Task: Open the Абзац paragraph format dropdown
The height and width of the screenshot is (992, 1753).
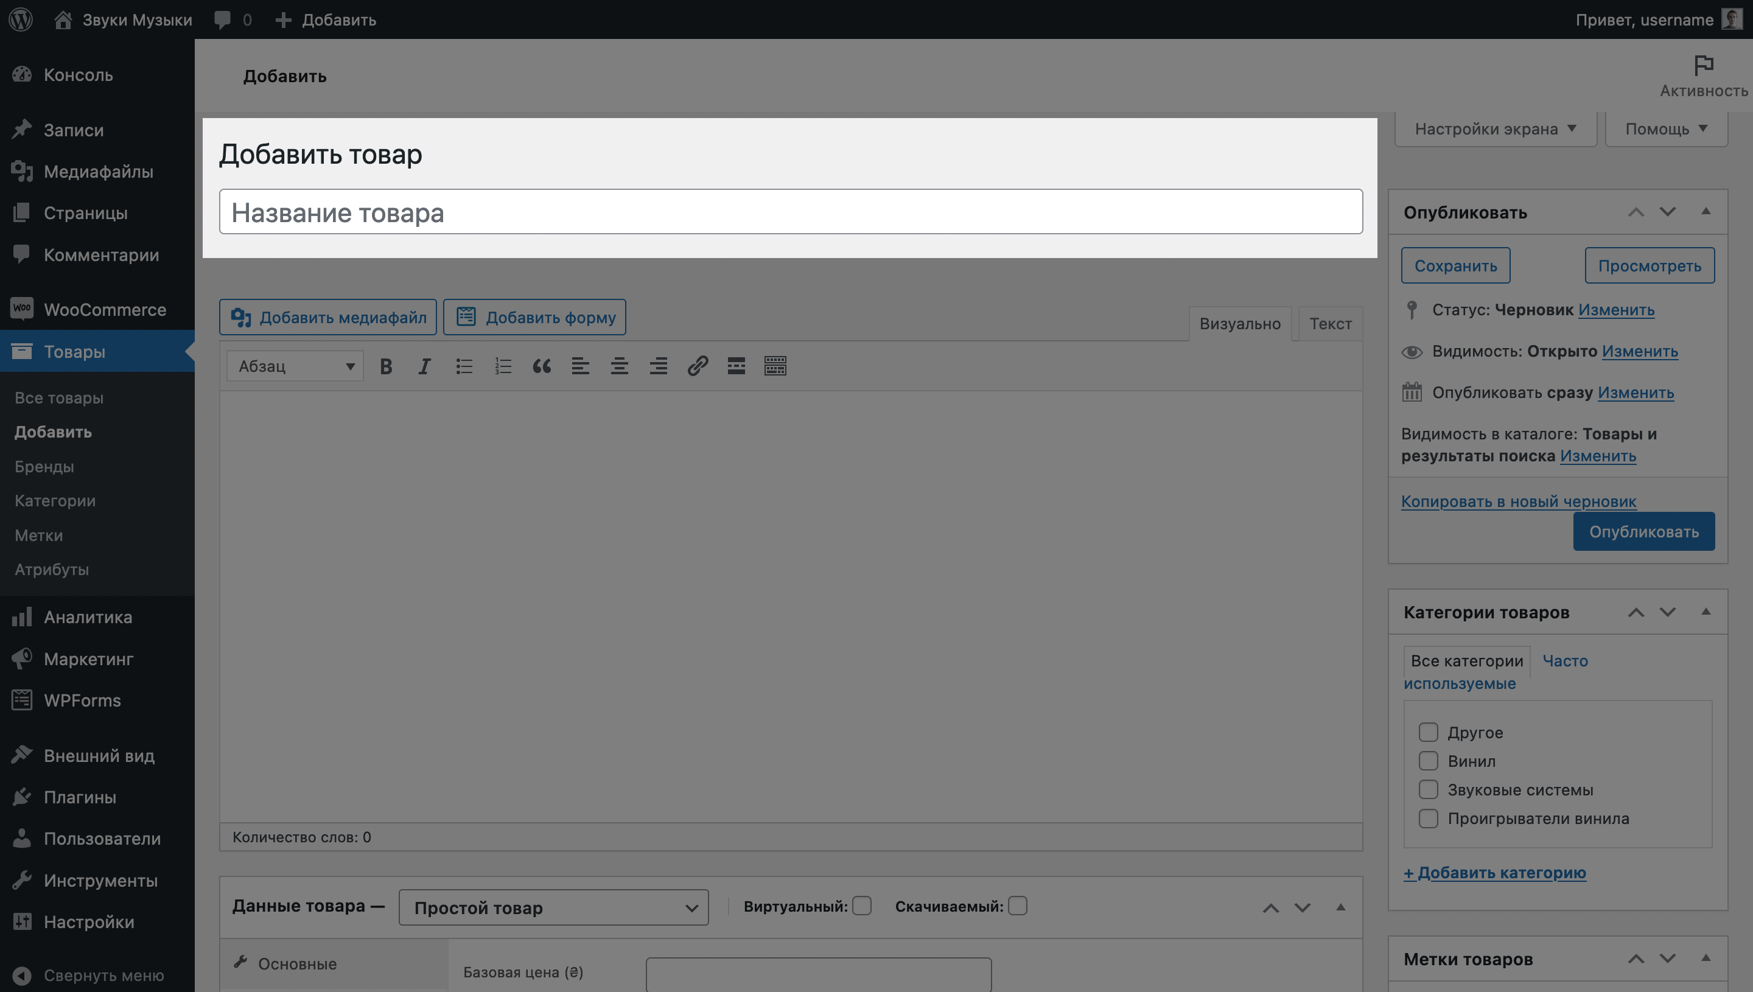Action: 295,366
